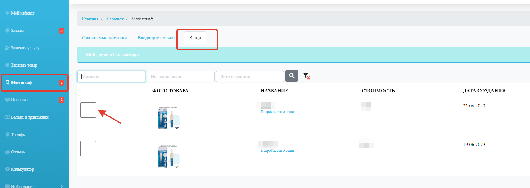This screenshot has height=188, width=530.
Task: Click user-check icon beside Заказать услугу
Action: pos(7,48)
